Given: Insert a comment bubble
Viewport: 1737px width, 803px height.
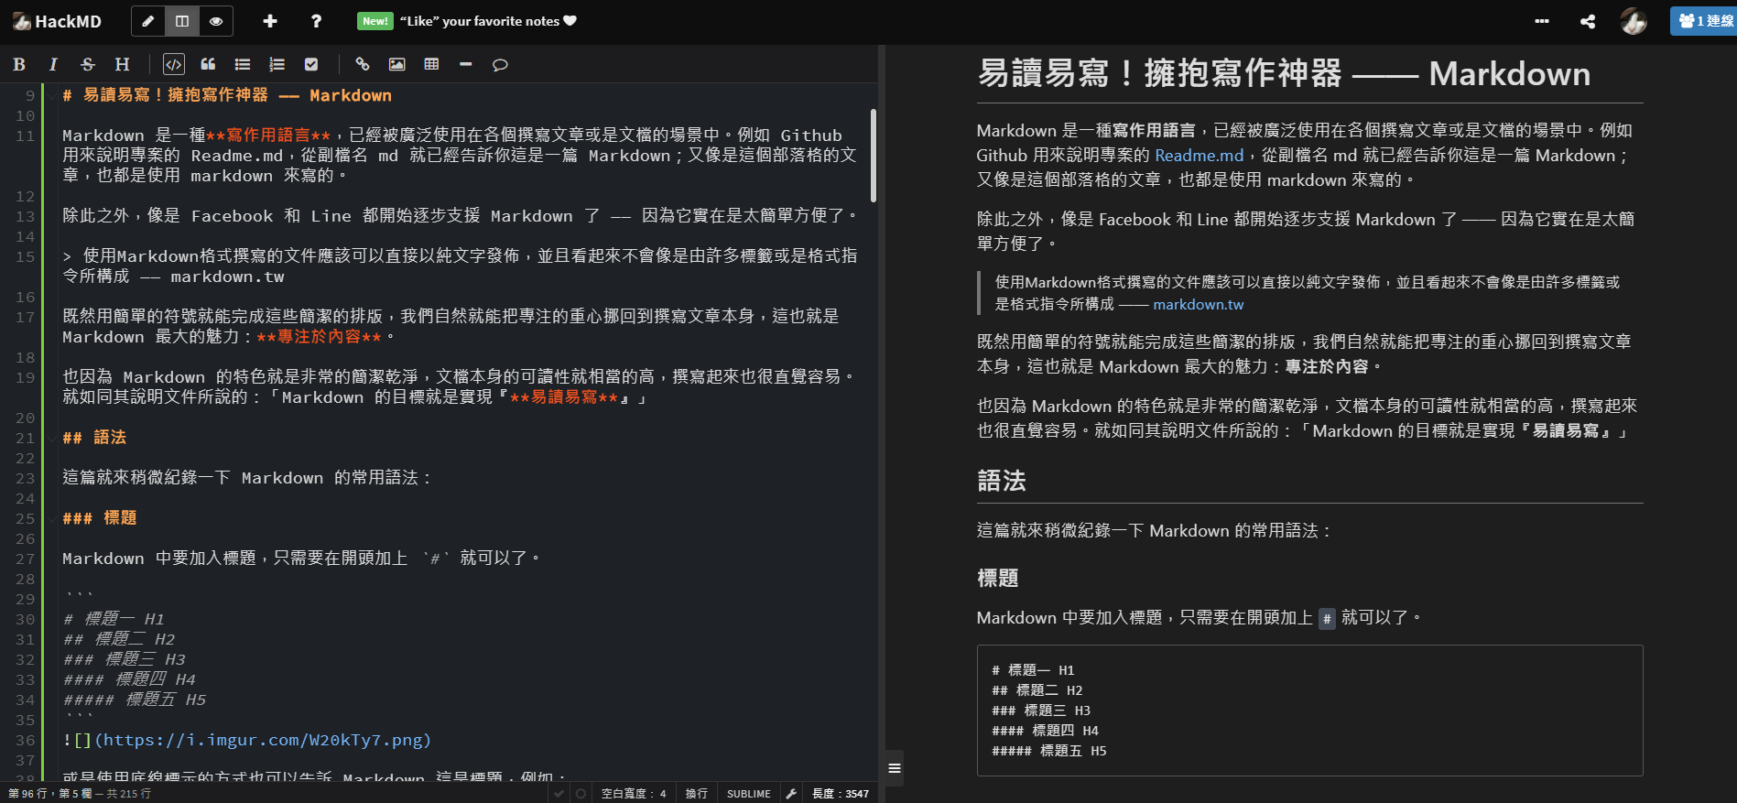Looking at the screenshot, I should (500, 64).
